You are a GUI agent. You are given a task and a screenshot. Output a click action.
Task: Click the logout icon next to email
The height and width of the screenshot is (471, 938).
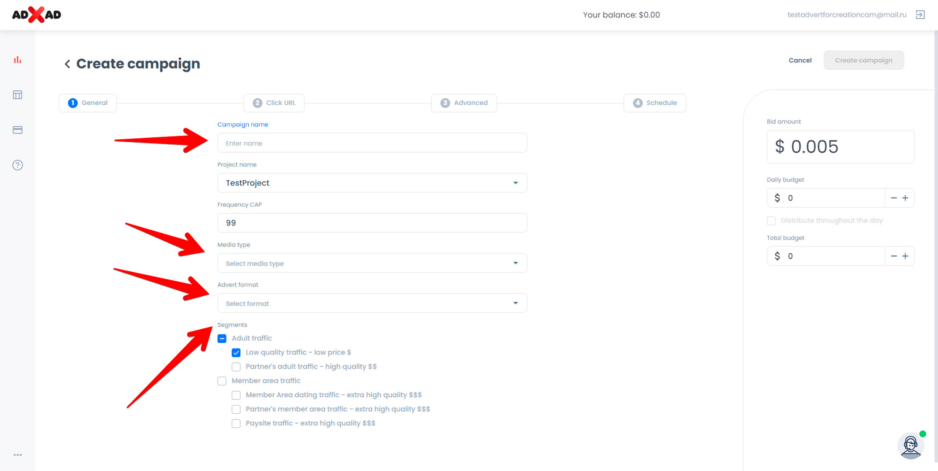(920, 15)
